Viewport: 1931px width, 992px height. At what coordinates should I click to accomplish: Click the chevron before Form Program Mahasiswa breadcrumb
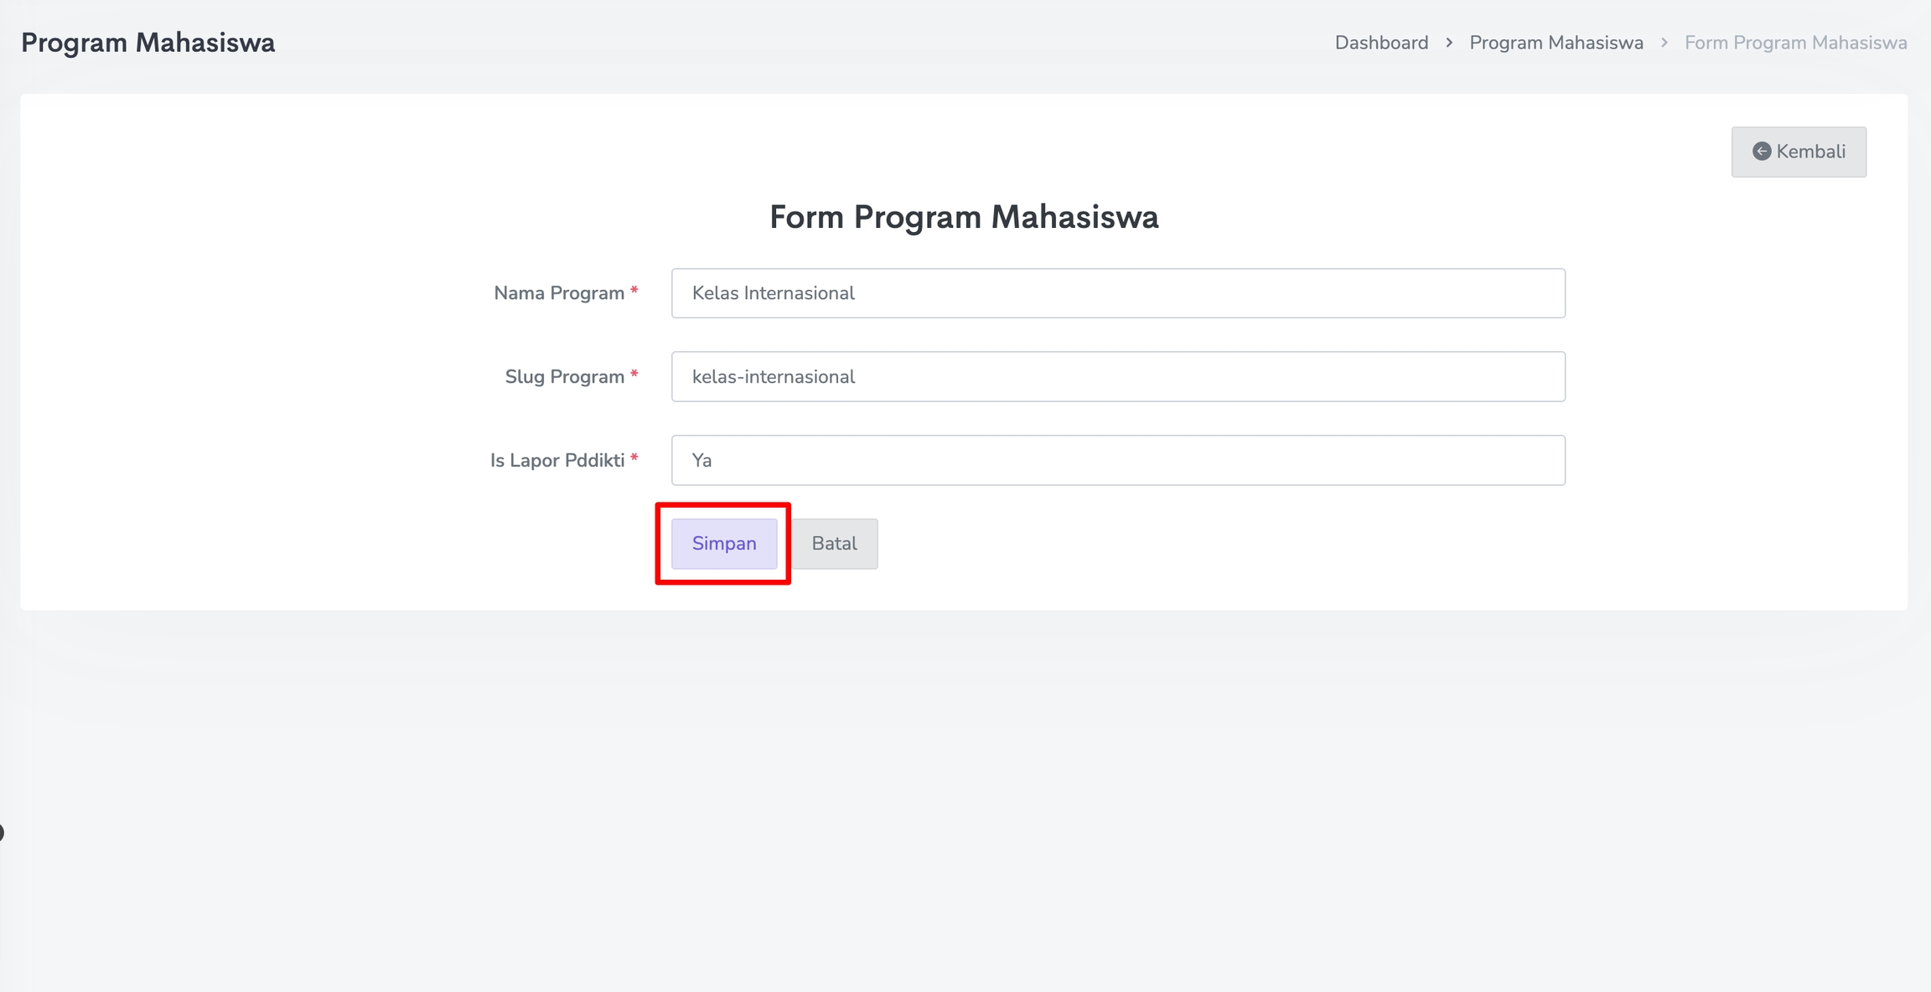1664,43
